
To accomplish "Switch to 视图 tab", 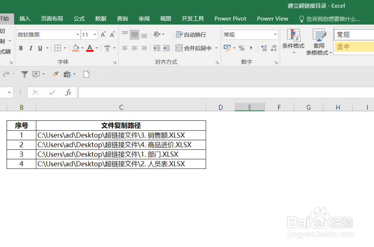I will tap(166, 19).
